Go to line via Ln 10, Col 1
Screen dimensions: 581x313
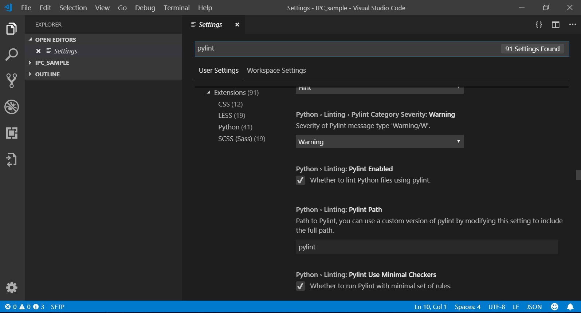431,307
